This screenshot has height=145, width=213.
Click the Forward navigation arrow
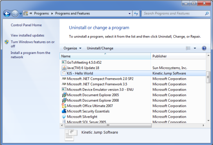point(15,14)
